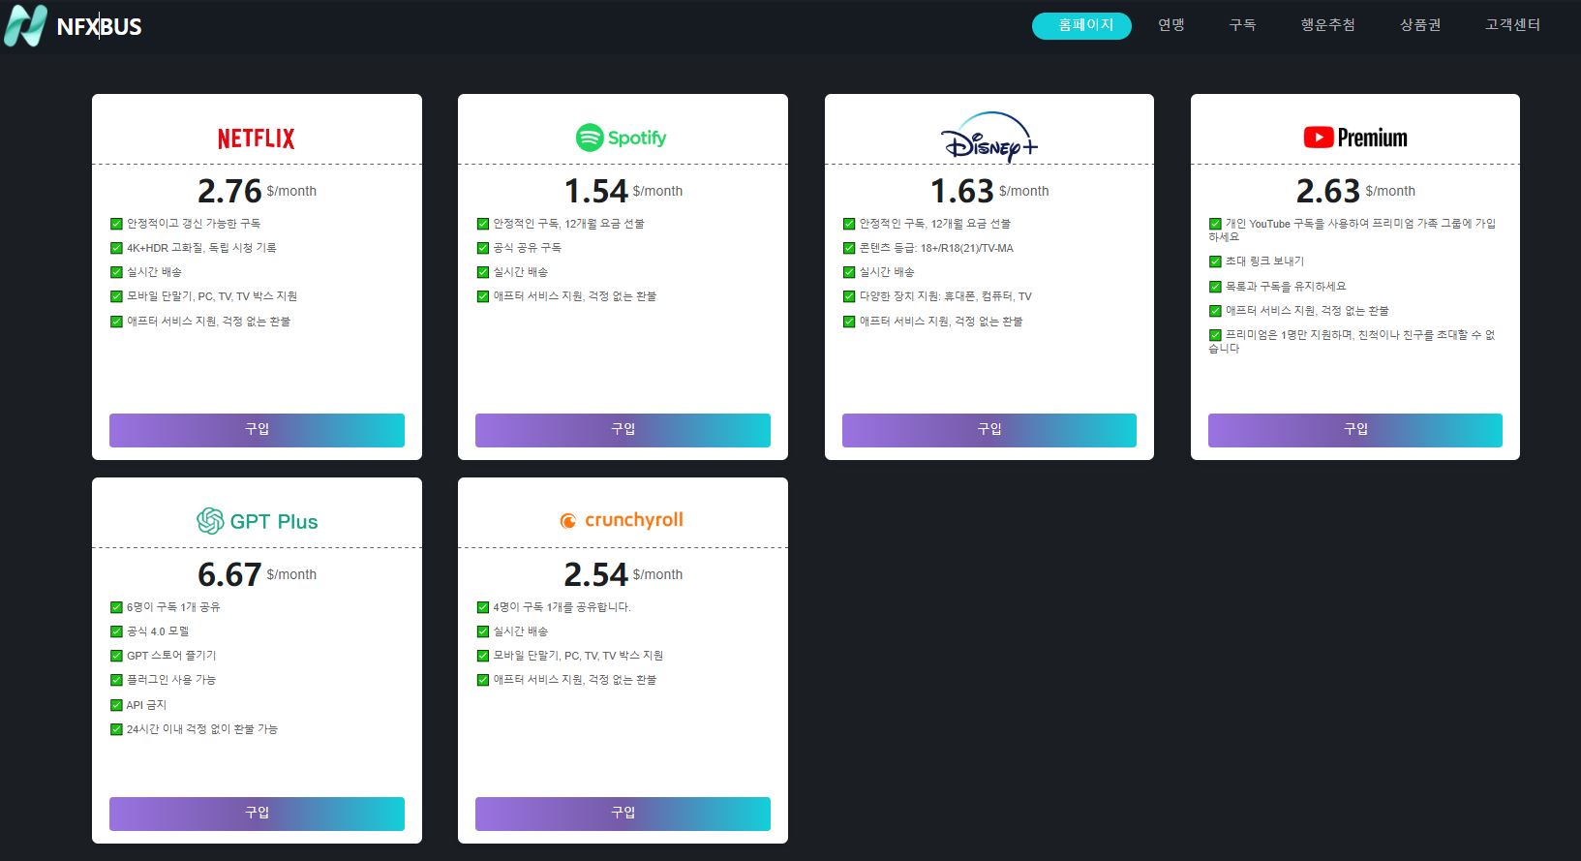Image resolution: width=1581 pixels, height=861 pixels.
Task: Click Disney+ 콘텐츠 등급 check mark
Action: coord(849,248)
